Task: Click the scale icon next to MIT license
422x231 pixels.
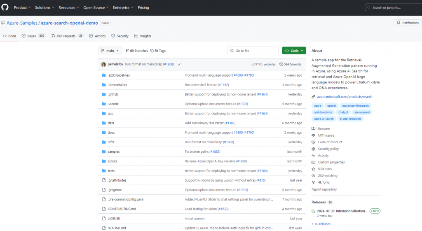Action: click(313, 135)
